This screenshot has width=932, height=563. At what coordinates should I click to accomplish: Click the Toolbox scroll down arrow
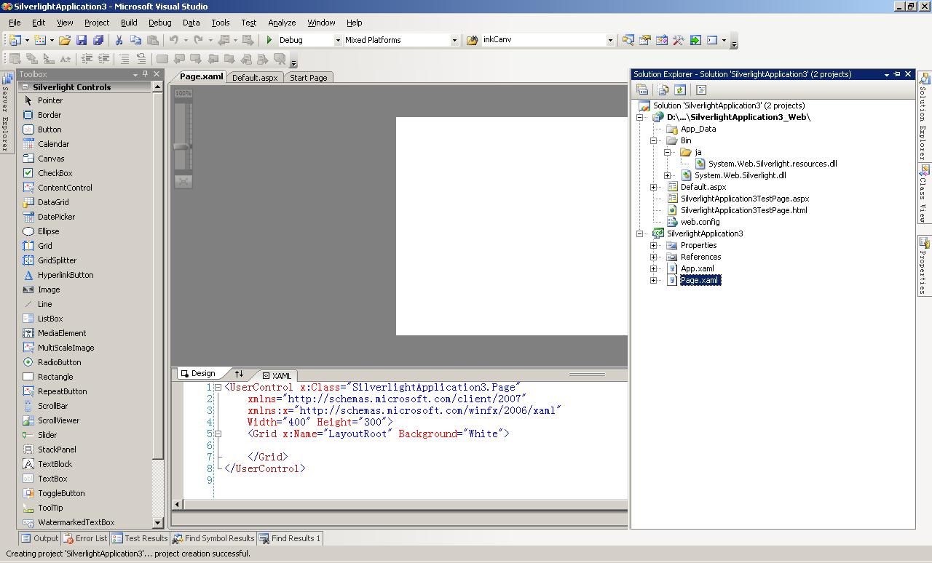(157, 522)
